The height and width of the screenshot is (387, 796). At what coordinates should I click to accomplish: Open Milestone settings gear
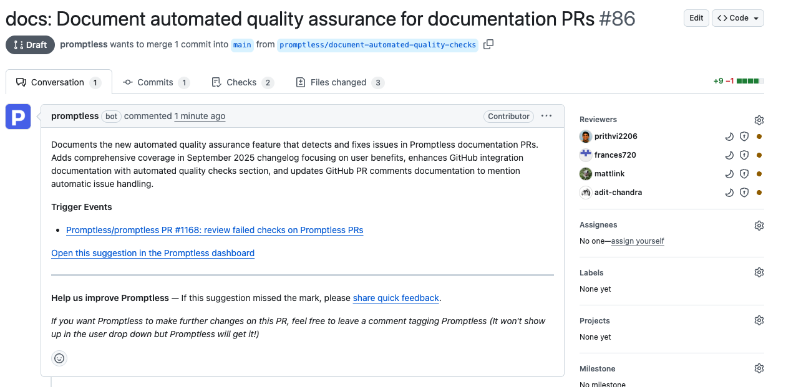point(759,368)
